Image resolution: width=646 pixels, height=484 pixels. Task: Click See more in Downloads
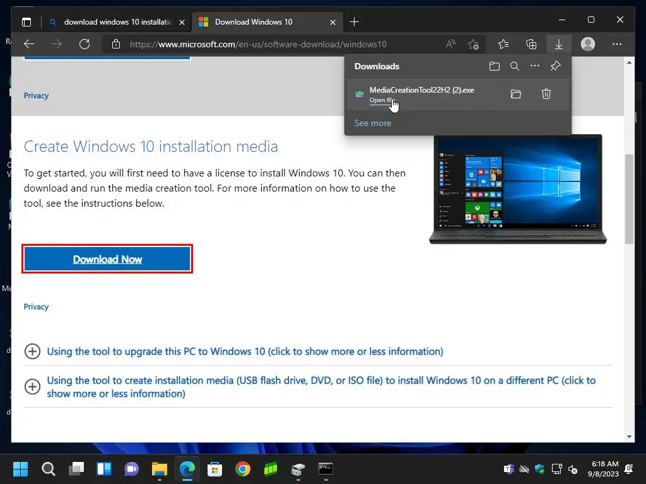click(373, 123)
